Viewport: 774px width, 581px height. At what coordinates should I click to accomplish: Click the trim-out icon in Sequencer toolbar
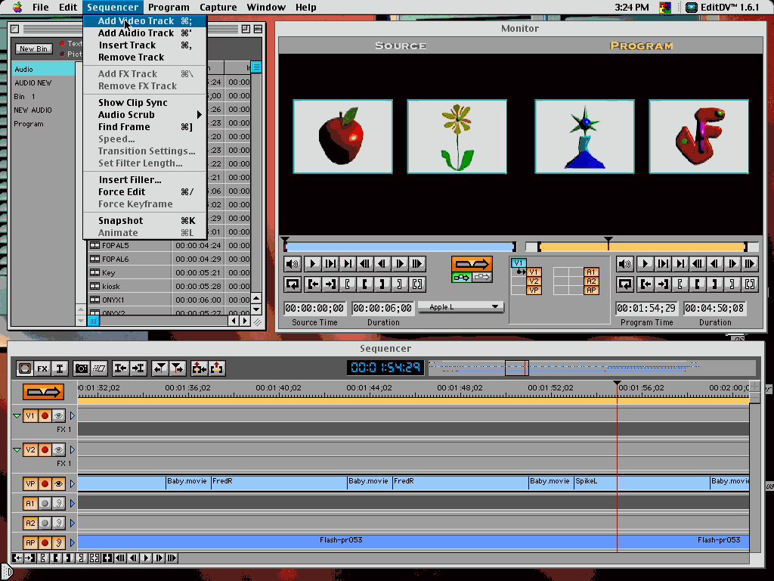138,368
